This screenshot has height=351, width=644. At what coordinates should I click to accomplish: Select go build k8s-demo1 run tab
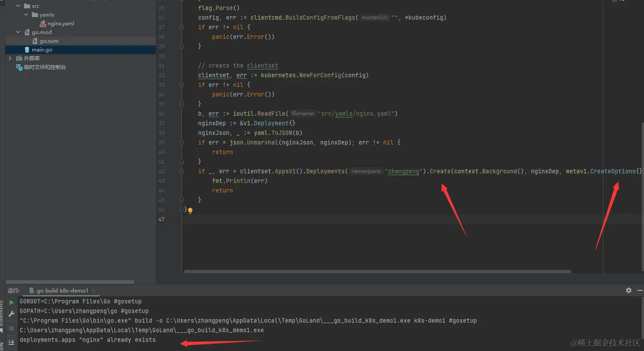tap(62, 291)
